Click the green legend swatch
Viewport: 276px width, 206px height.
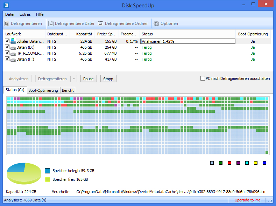pyautogui.click(x=221, y=163)
